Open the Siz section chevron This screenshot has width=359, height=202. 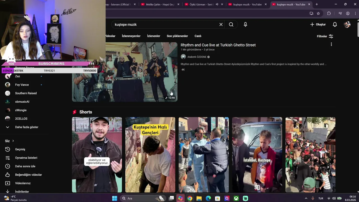(13, 141)
